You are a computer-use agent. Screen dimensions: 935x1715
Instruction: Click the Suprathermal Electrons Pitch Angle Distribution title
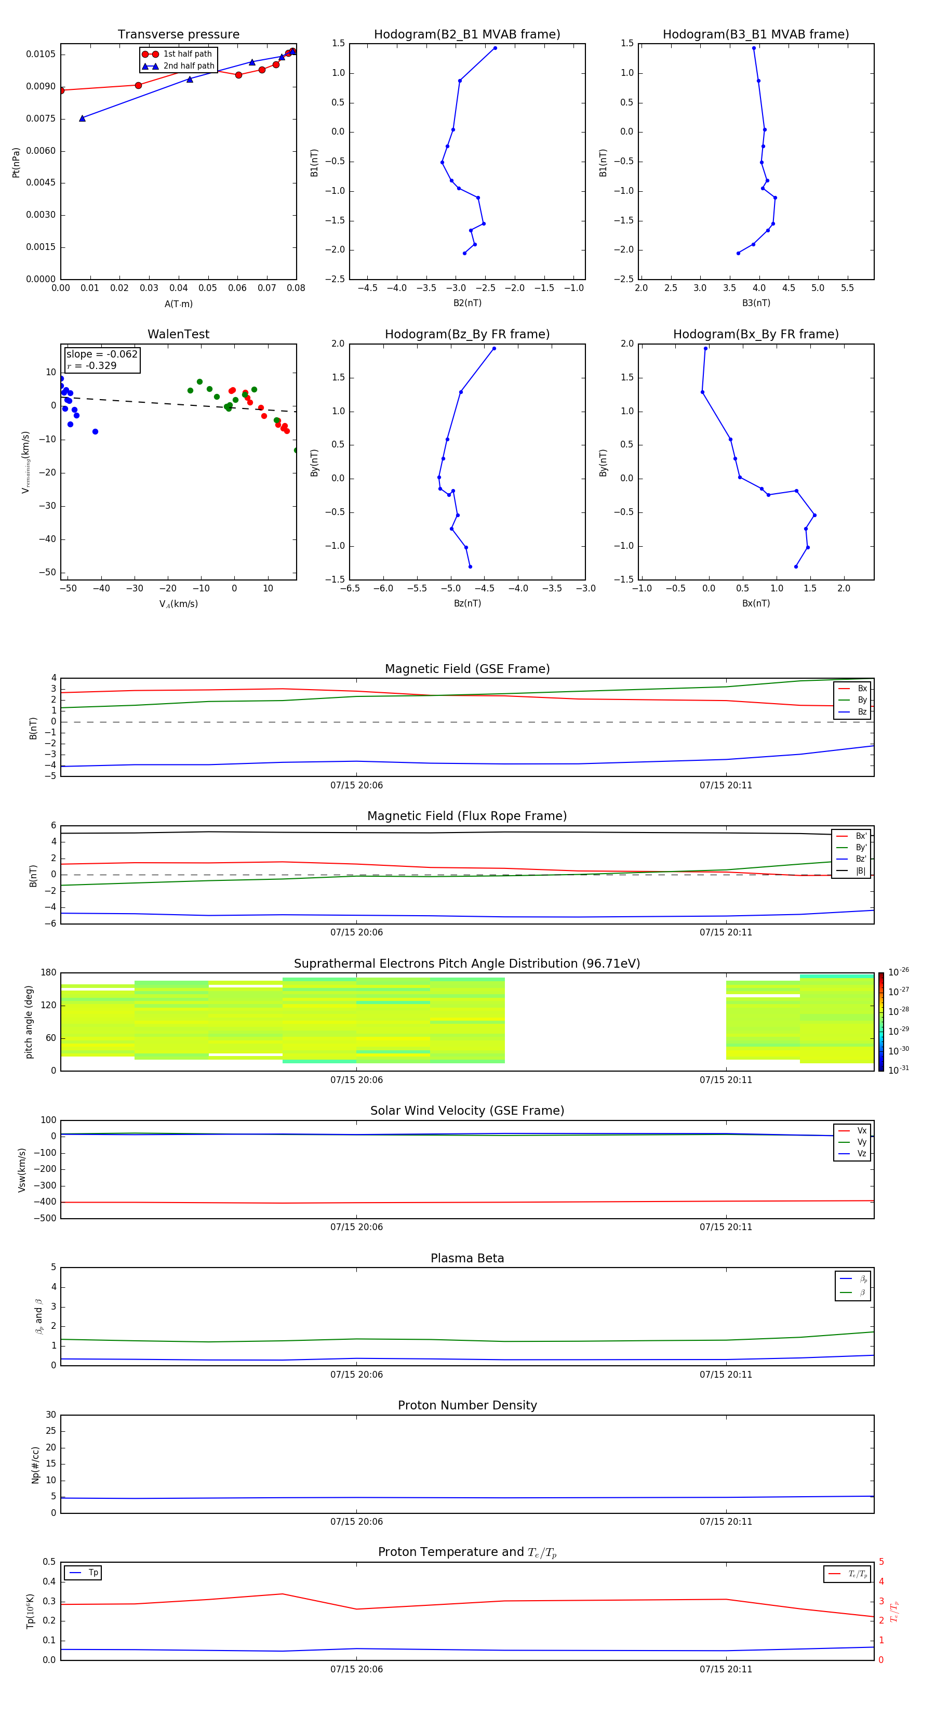(467, 964)
